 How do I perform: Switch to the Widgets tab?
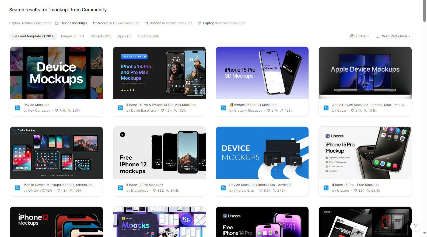pyautogui.click(x=101, y=36)
